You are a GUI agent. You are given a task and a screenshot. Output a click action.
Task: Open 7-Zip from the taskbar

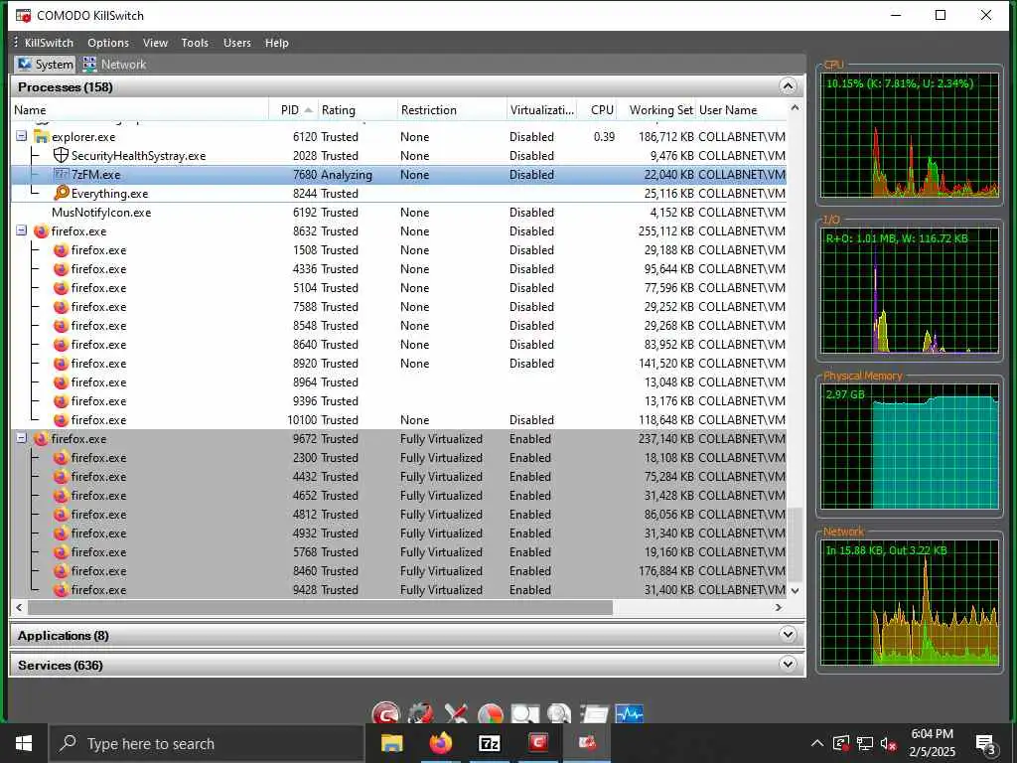[x=489, y=743]
